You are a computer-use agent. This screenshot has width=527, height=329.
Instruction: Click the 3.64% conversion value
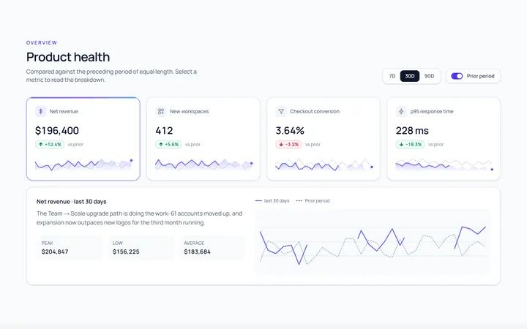tap(290, 131)
